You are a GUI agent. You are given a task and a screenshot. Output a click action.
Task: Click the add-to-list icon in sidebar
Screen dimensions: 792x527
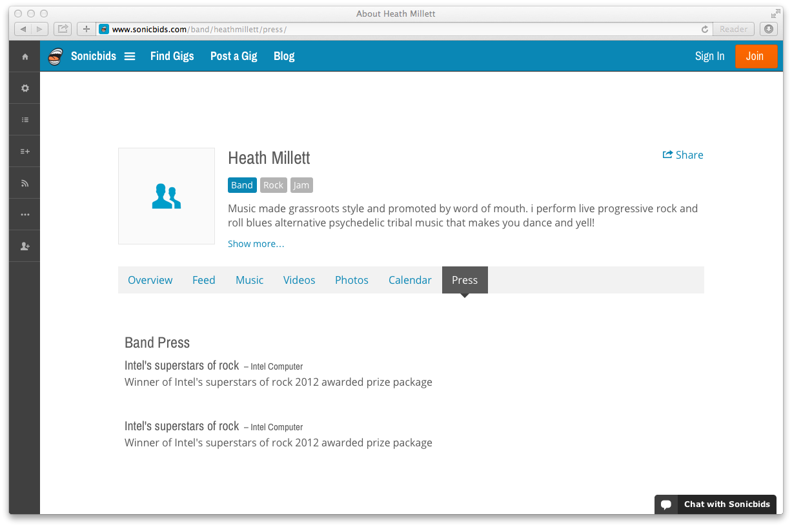[25, 152]
